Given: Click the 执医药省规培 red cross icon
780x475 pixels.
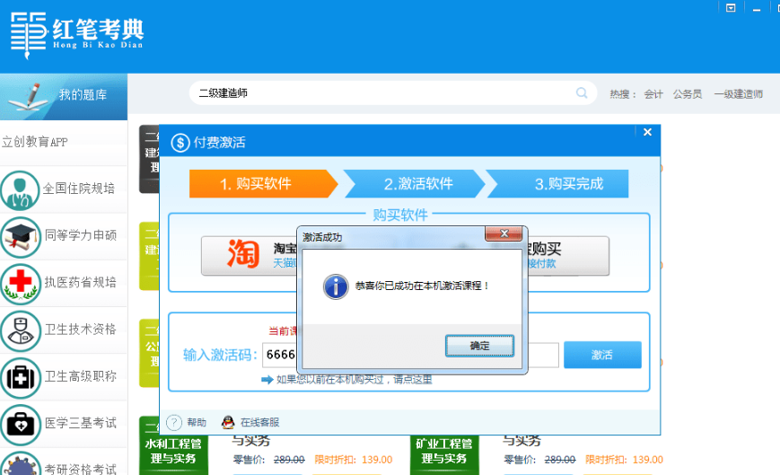Looking at the screenshot, I should point(21,284).
